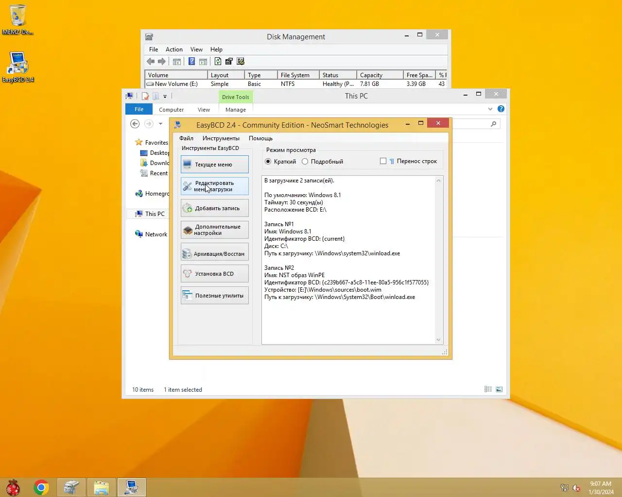Open the View menu in Disk Management
622x497 pixels.
pos(196,50)
